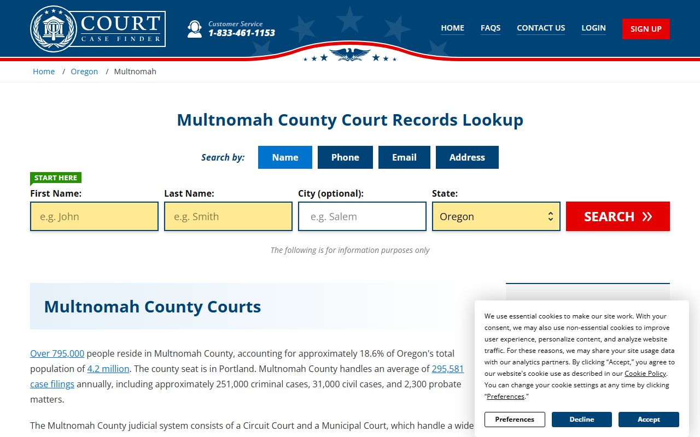
Task: Open the Over 795,000 population link
Action: point(57,353)
